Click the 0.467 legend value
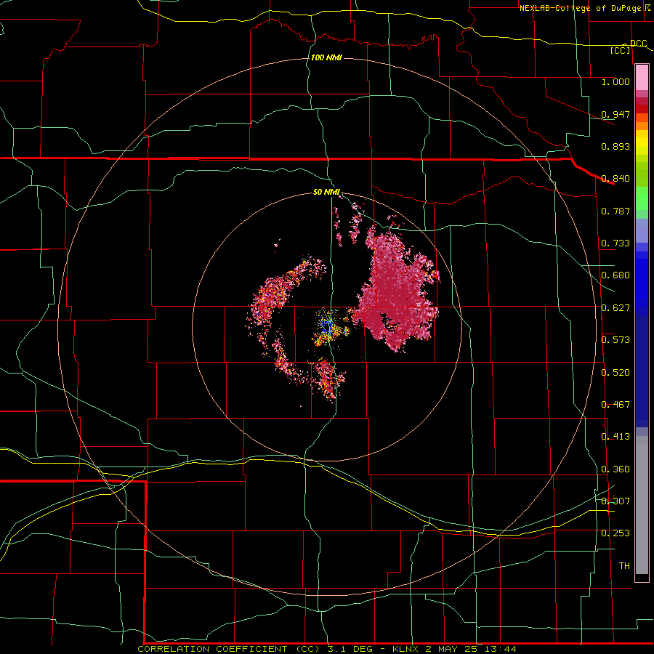This screenshot has width=654, height=654. [x=615, y=405]
